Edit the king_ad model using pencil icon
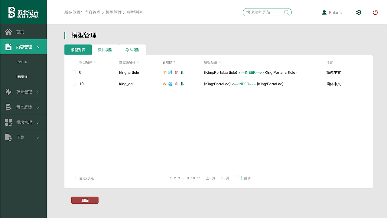387x218 pixels. [x=170, y=84]
